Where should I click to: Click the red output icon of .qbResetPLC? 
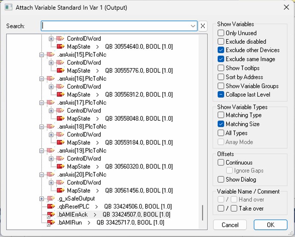click(51, 206)
